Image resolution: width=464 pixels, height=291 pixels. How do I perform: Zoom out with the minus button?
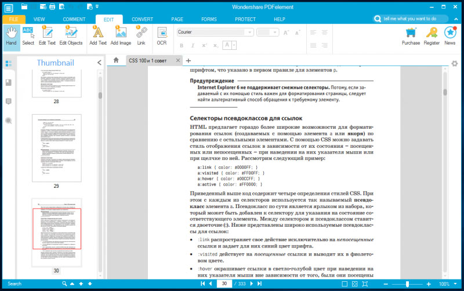386,284
